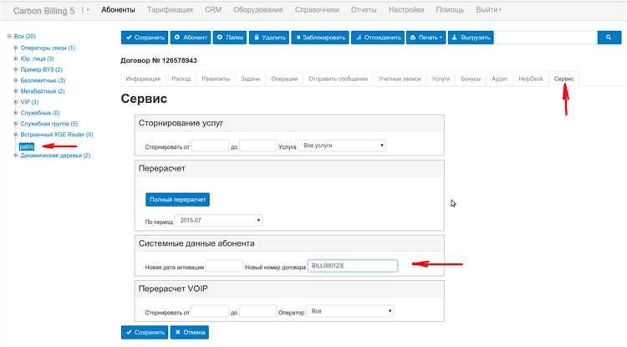Viewport: 627px width, 347px height.
Task: Open the Тарификация menu
Action: point(170,10)
